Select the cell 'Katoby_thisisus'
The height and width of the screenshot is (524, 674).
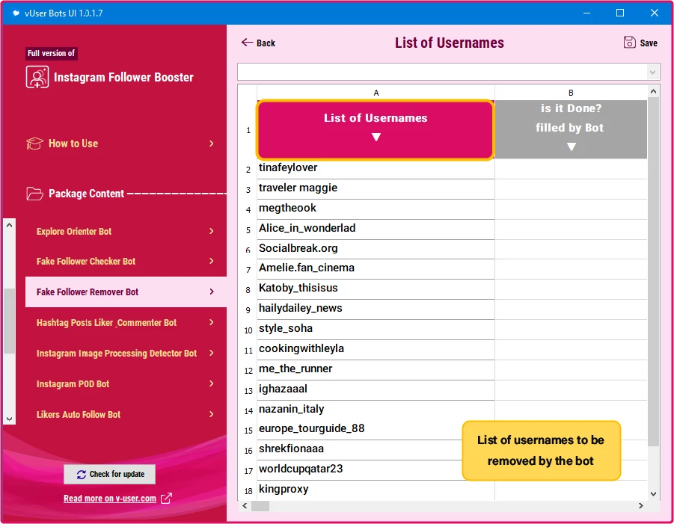pyautogui.click(x=376, y=289)
